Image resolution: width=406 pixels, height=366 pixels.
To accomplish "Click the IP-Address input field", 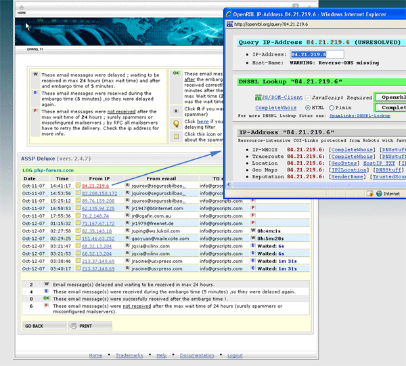I will point(317,54).
